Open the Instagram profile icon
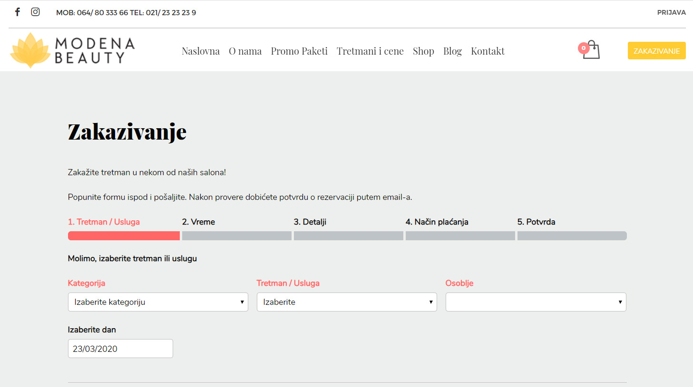Viewport: 693px width, 387px height. click(x=35, y=12)
